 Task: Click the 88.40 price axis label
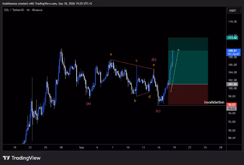click(233, 138)
